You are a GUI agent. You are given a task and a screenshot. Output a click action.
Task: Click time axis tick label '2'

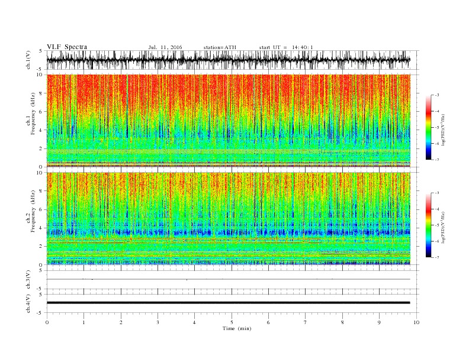121,322
